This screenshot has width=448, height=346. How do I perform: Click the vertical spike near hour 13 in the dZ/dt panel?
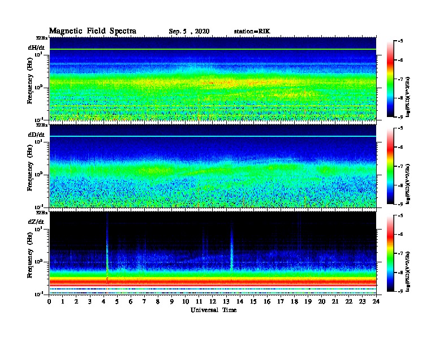click(231, 248)
